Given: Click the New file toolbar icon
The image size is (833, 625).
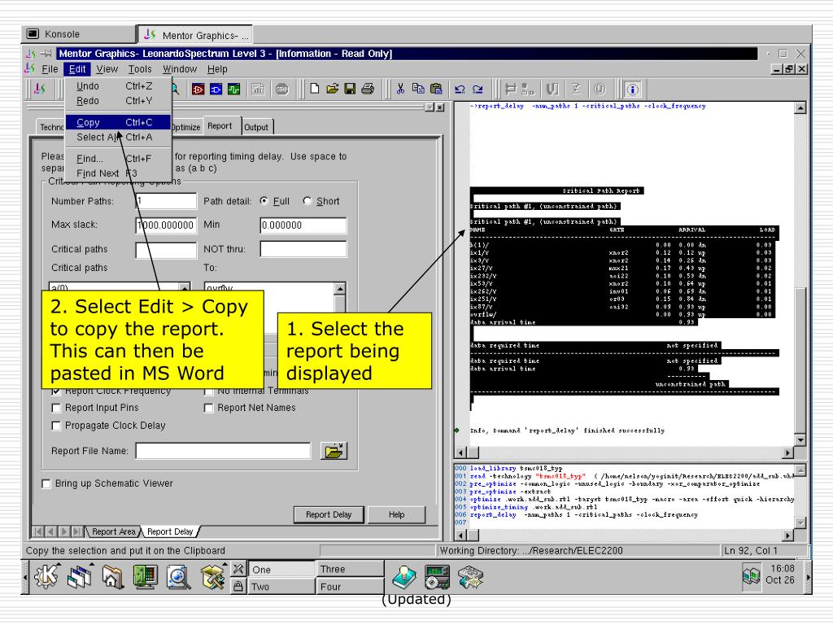Looking at the screenshot, I should [x=315, y=89].
